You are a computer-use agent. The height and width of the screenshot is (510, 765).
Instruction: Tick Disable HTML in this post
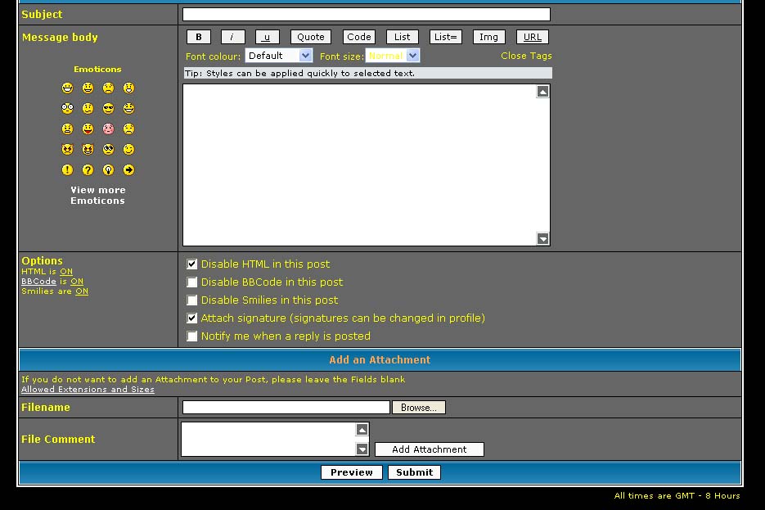click(192, 264)
